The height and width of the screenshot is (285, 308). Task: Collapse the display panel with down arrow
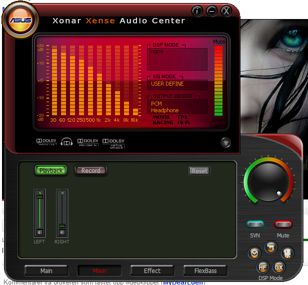[225, 142]
